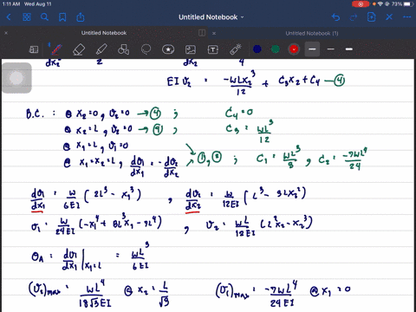This screenshot has height=312, width=416.
Task: Select the Pen tool
Action: click(56, 49)
